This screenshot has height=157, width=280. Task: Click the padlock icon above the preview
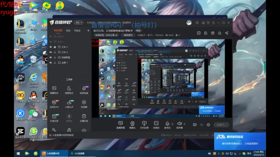[x=205, y=33]
